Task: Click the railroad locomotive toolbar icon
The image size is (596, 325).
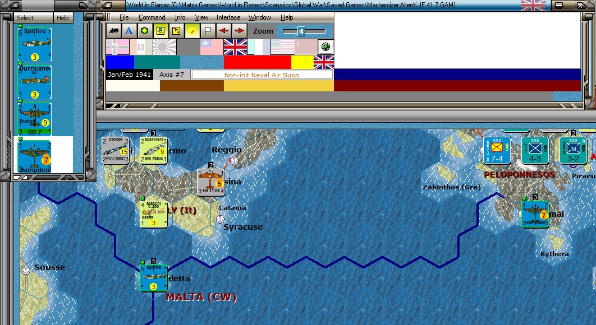Action: 113,31
